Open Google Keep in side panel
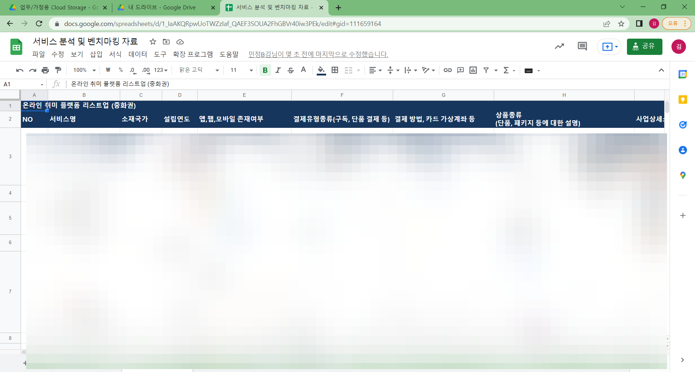 683,100
